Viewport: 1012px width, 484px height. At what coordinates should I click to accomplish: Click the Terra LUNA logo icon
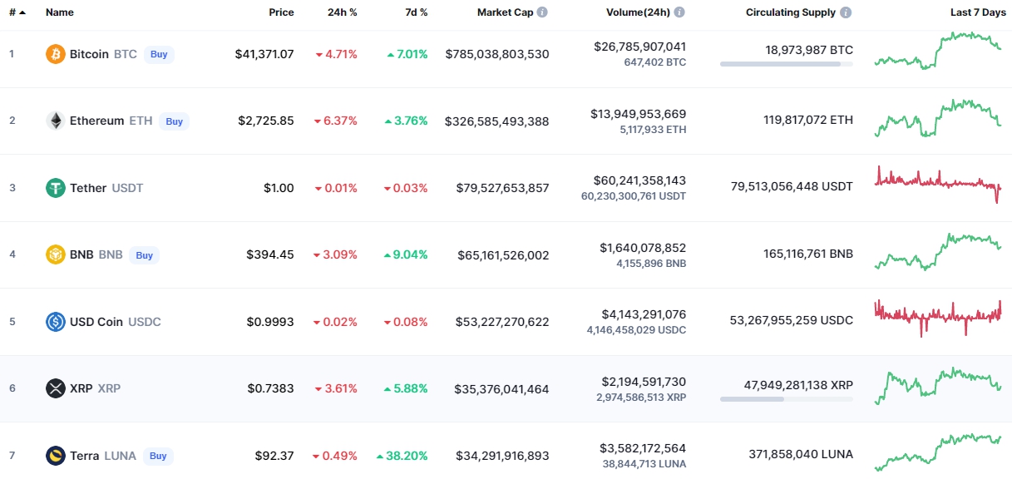tap(55, 456)
